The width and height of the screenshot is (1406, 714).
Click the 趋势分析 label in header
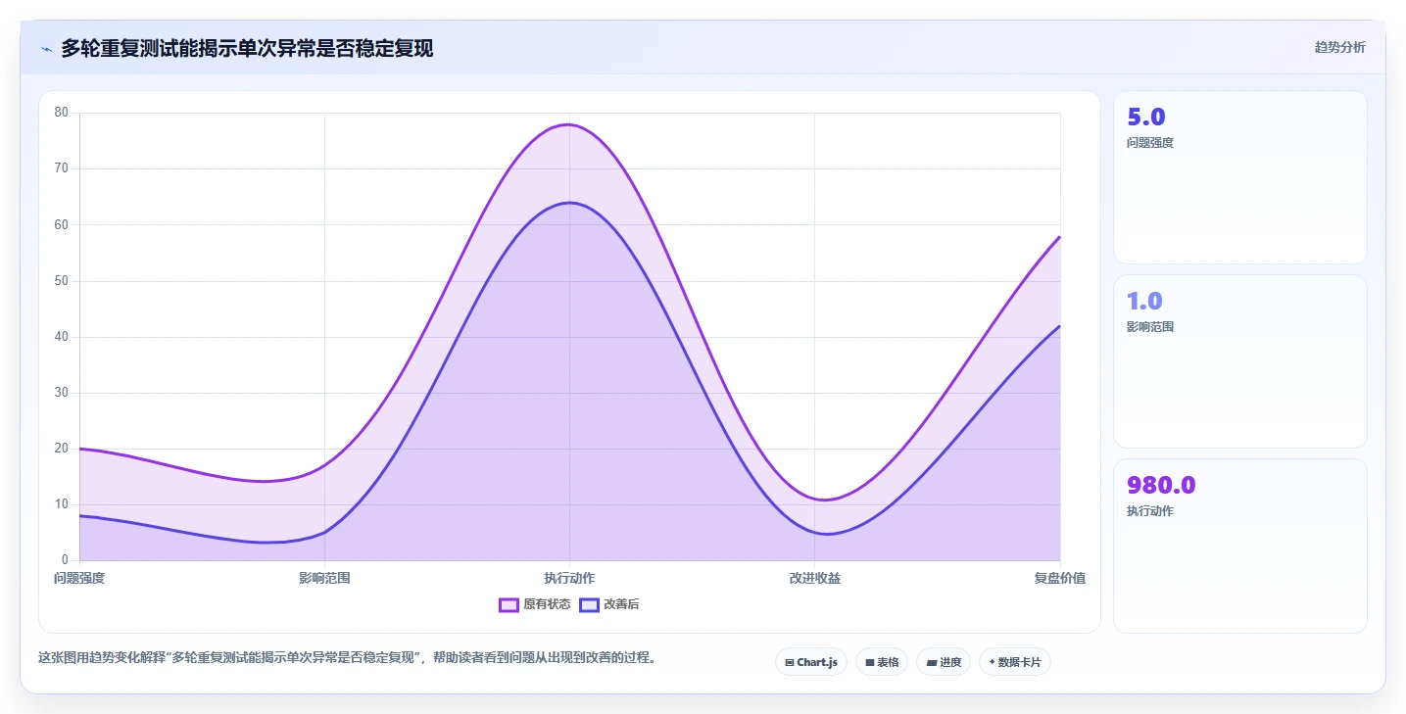(x=1339, y=47)
